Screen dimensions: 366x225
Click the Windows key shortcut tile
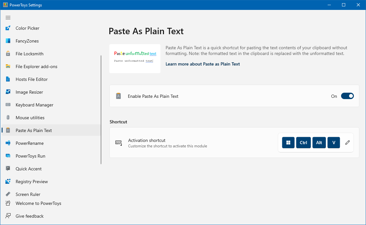288,143
